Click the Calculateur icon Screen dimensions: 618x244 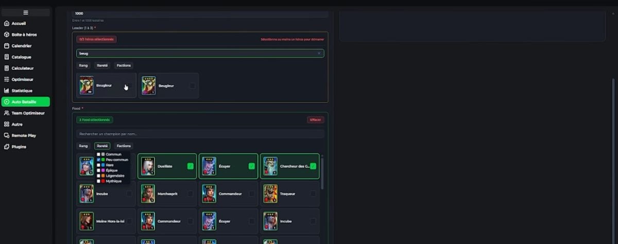7,68
